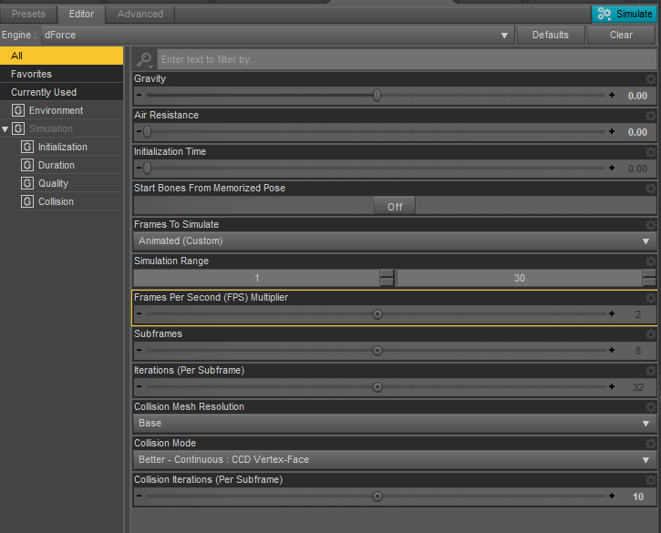Open Collision Mode settings gear
The width and height of the screenshot is (661, 533).
650,443
